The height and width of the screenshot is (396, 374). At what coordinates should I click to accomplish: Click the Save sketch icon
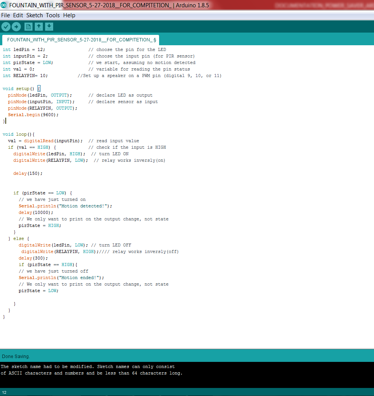tap(49, 26)
